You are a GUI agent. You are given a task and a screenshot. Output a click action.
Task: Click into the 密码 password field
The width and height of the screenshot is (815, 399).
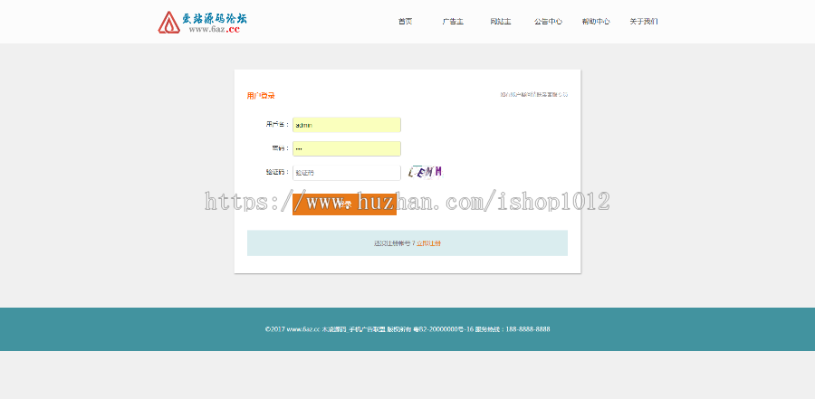point(346,148)
